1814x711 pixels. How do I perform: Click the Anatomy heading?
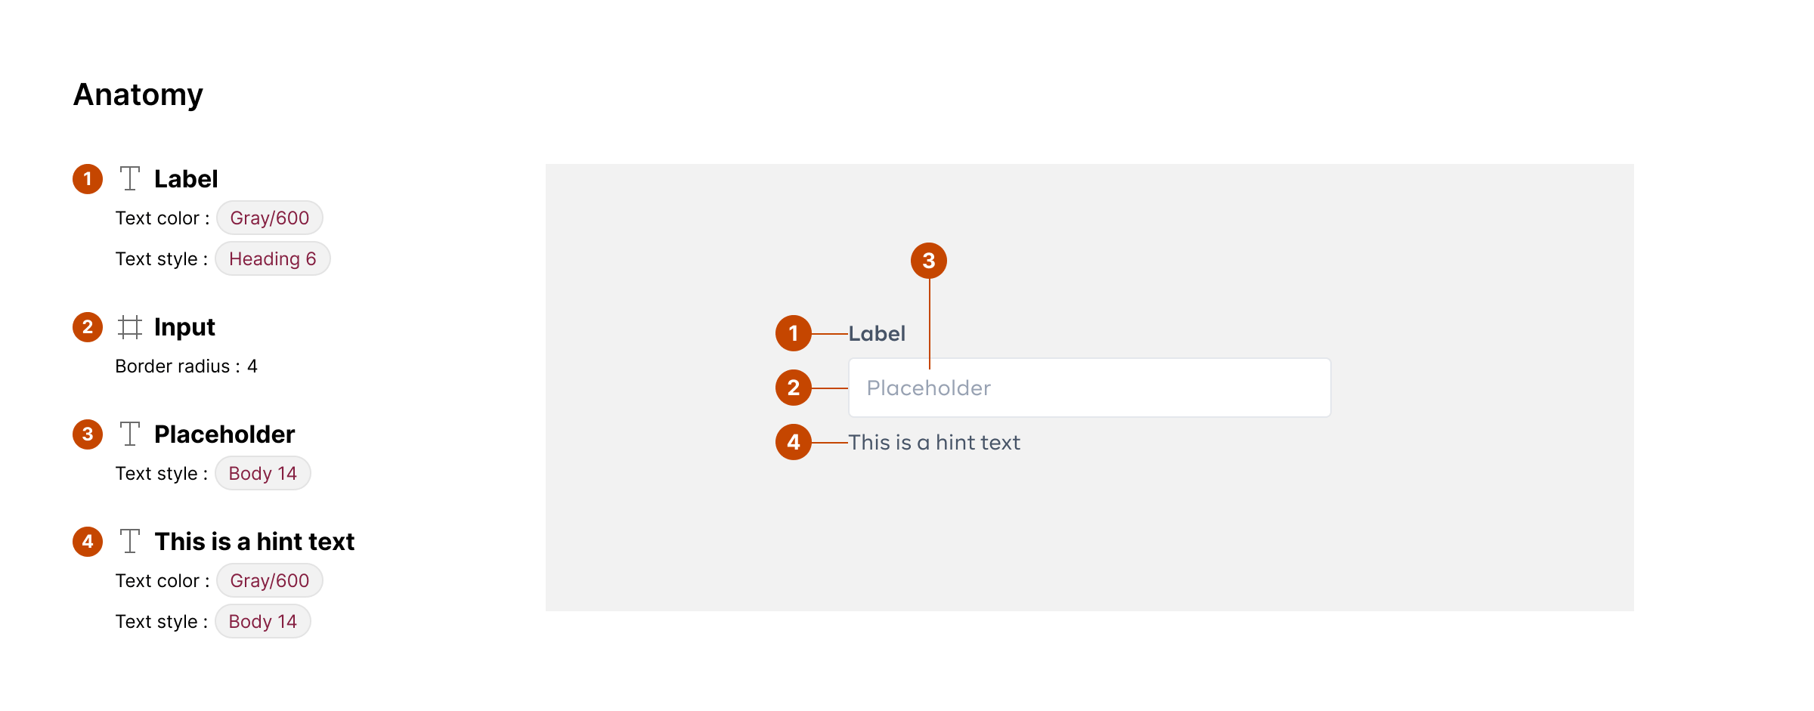pyautogui.click(x=138, y=95)
